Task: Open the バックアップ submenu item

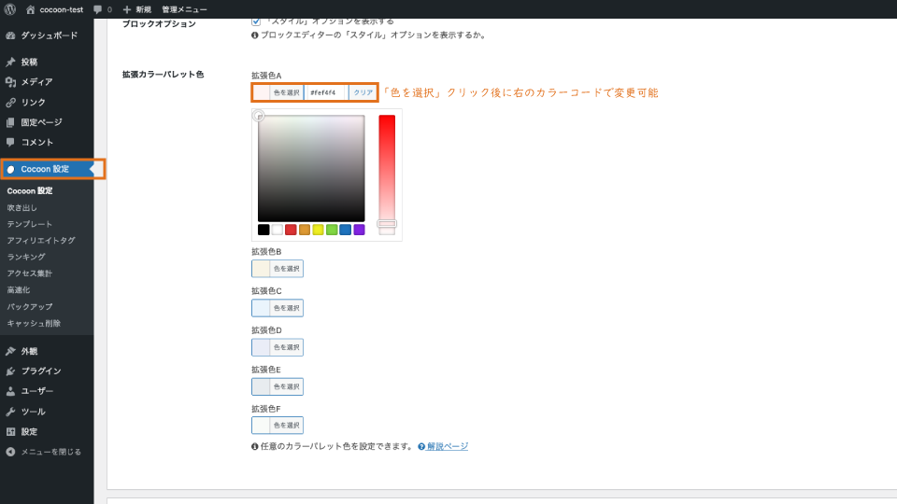Action: pyautogui.click(x=30, y=307)
